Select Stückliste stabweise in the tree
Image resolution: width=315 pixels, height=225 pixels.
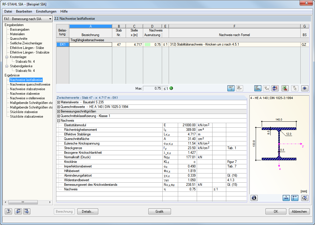pos(24,112)
